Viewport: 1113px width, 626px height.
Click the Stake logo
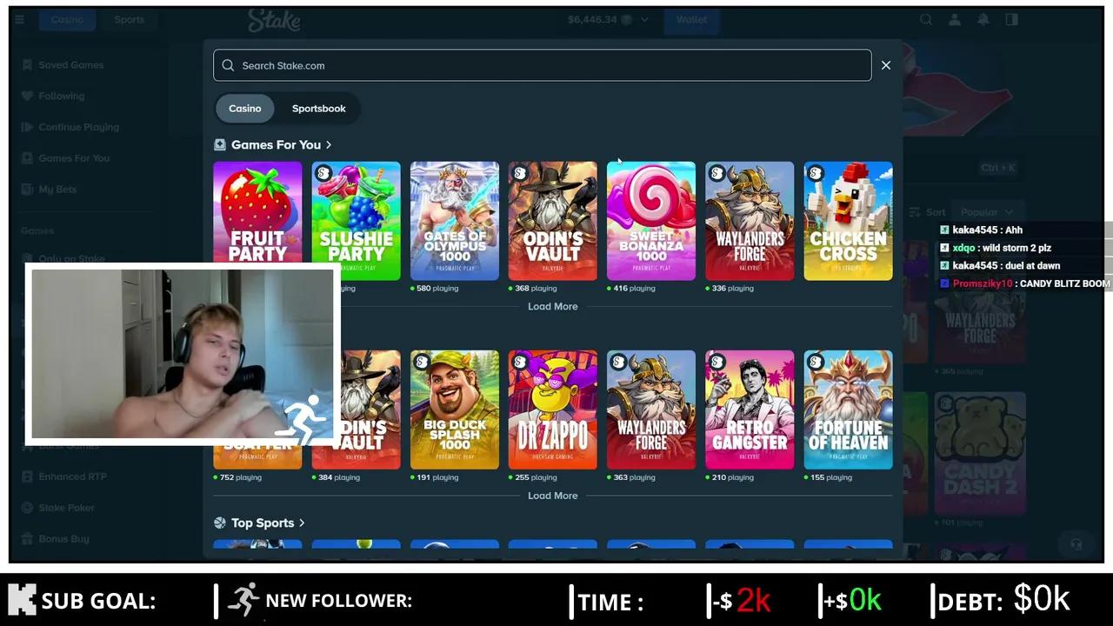click(x=274, y=20)
